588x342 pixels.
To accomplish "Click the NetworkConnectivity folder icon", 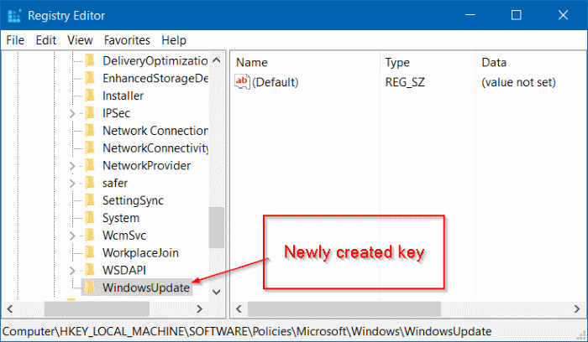I will (x=90, y=148).
